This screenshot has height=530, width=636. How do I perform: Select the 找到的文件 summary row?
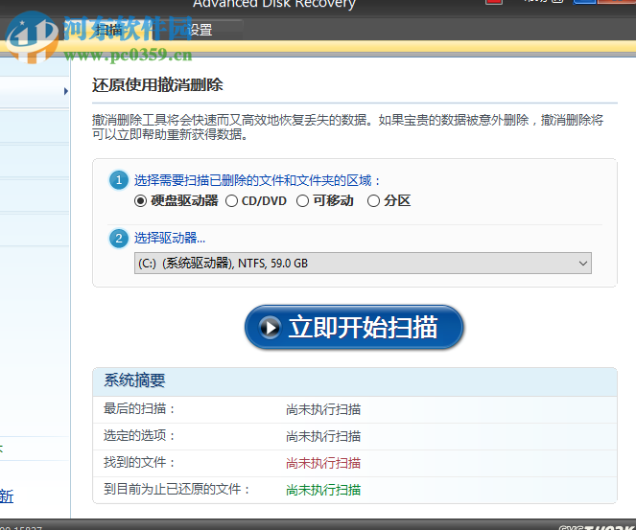pos(354,463)
